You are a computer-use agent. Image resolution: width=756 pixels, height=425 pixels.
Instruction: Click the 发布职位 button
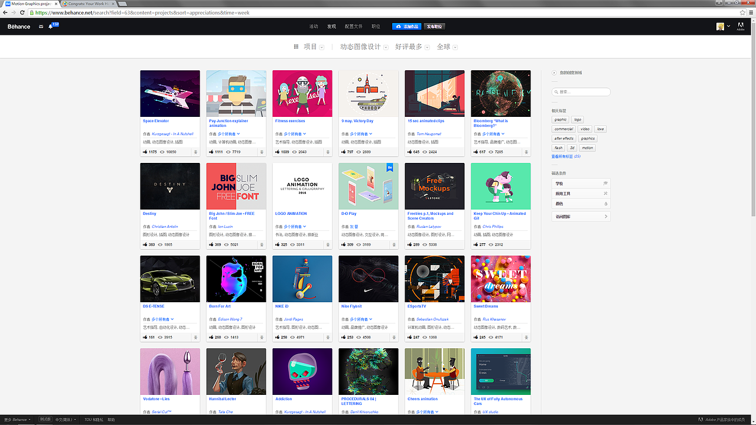[434, 27]
